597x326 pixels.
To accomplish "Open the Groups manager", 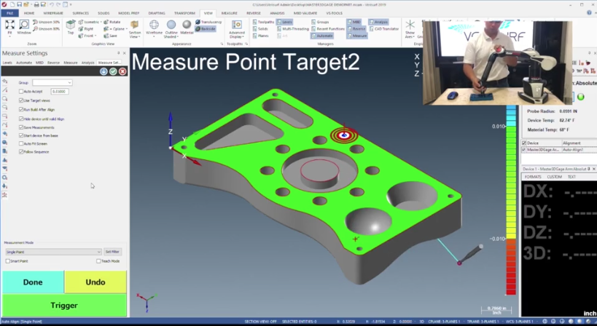I will [320, 22].
